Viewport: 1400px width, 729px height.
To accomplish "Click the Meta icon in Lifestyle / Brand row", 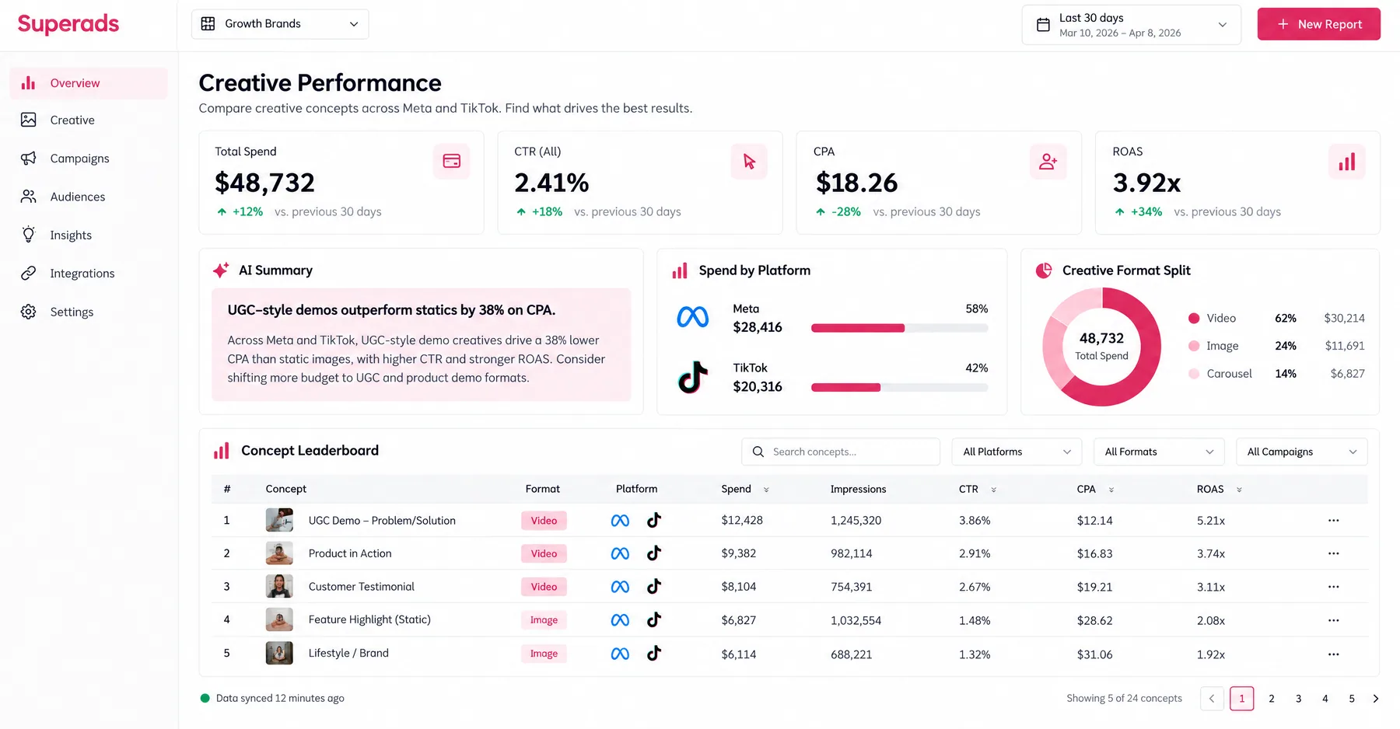I will (620, 654).
